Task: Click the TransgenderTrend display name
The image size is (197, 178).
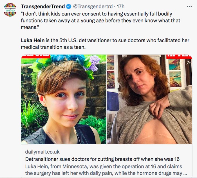Action: coord(43,6)
